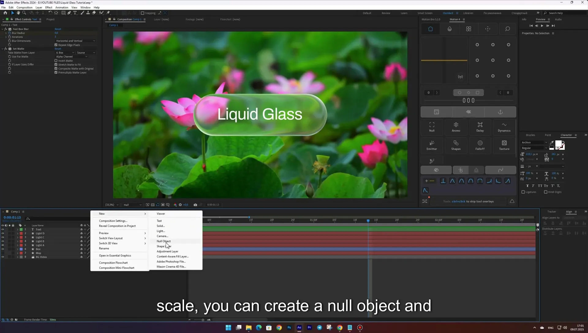This screenshot has height=333, width=588.
Task: Select Composition Settings in context menu
Action: (113, 221)
